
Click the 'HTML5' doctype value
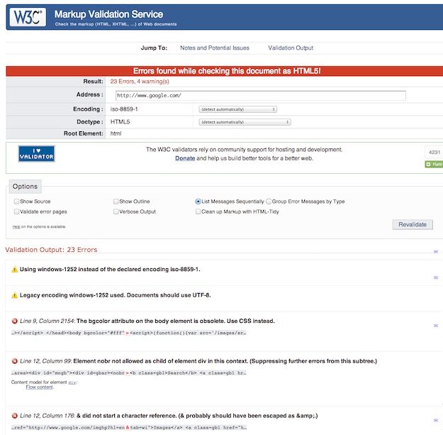click(120, 122)
